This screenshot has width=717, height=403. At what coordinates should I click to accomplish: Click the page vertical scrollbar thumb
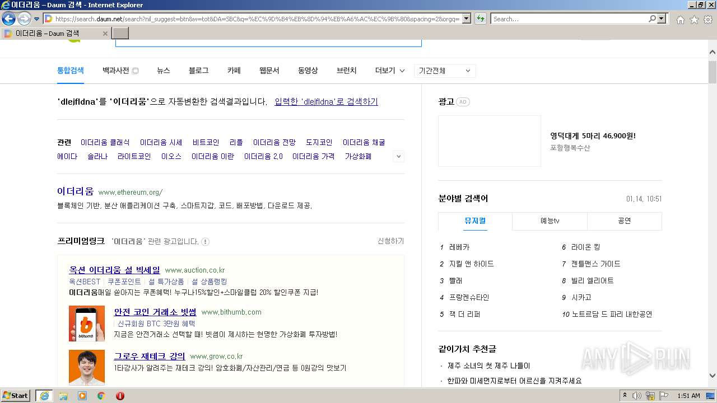pos(713,72)
